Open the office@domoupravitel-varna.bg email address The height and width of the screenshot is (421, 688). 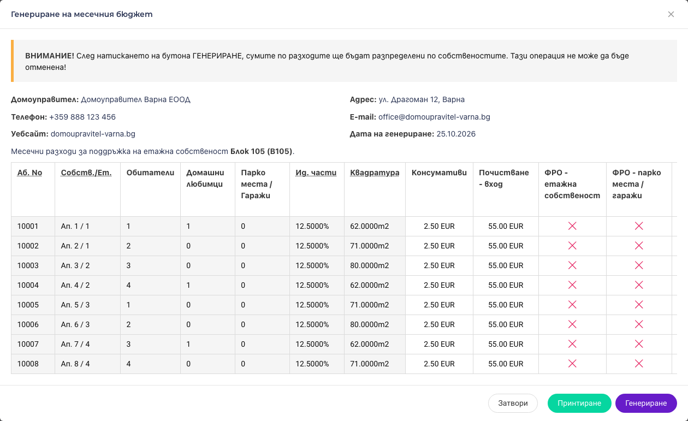[x=434, y=117]
